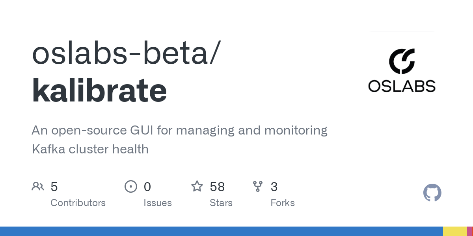Click the Forks branch icon
The width and height of the screenshot is (473, 236).
pos(258,186)
